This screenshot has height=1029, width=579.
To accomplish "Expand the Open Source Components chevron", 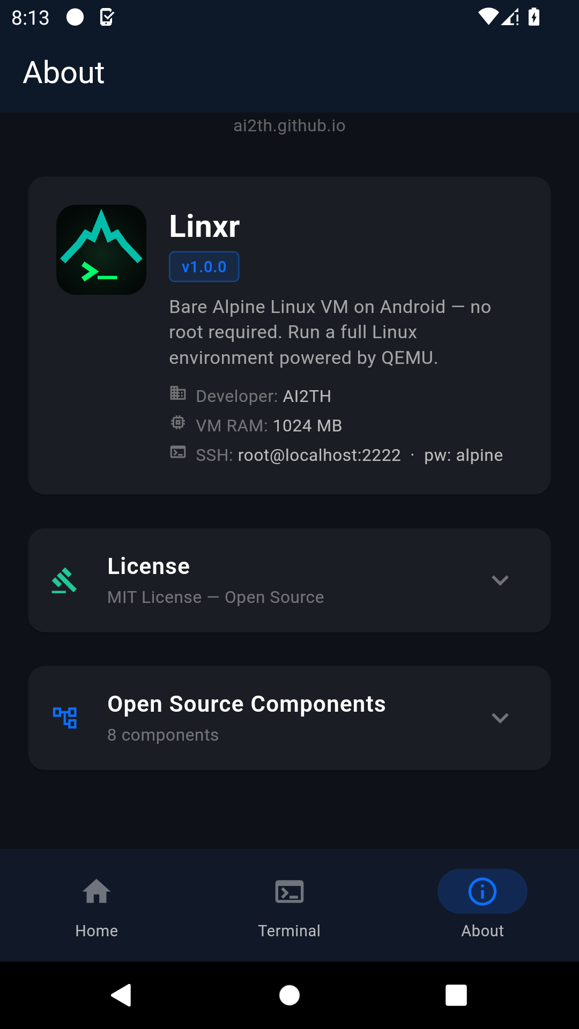I will point(500,718).
